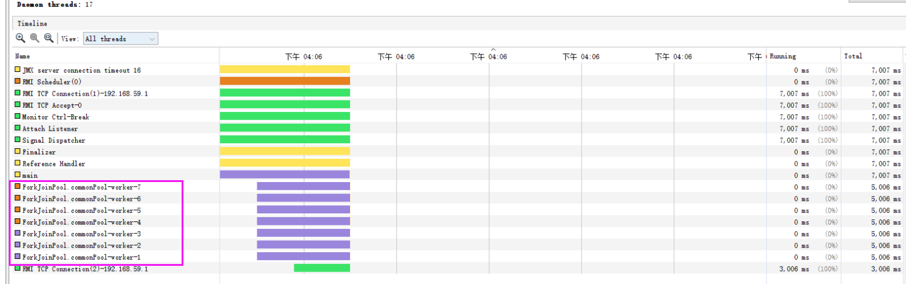Click Running value '0 ms' in Reference Handler row

[x=801, y=164]
